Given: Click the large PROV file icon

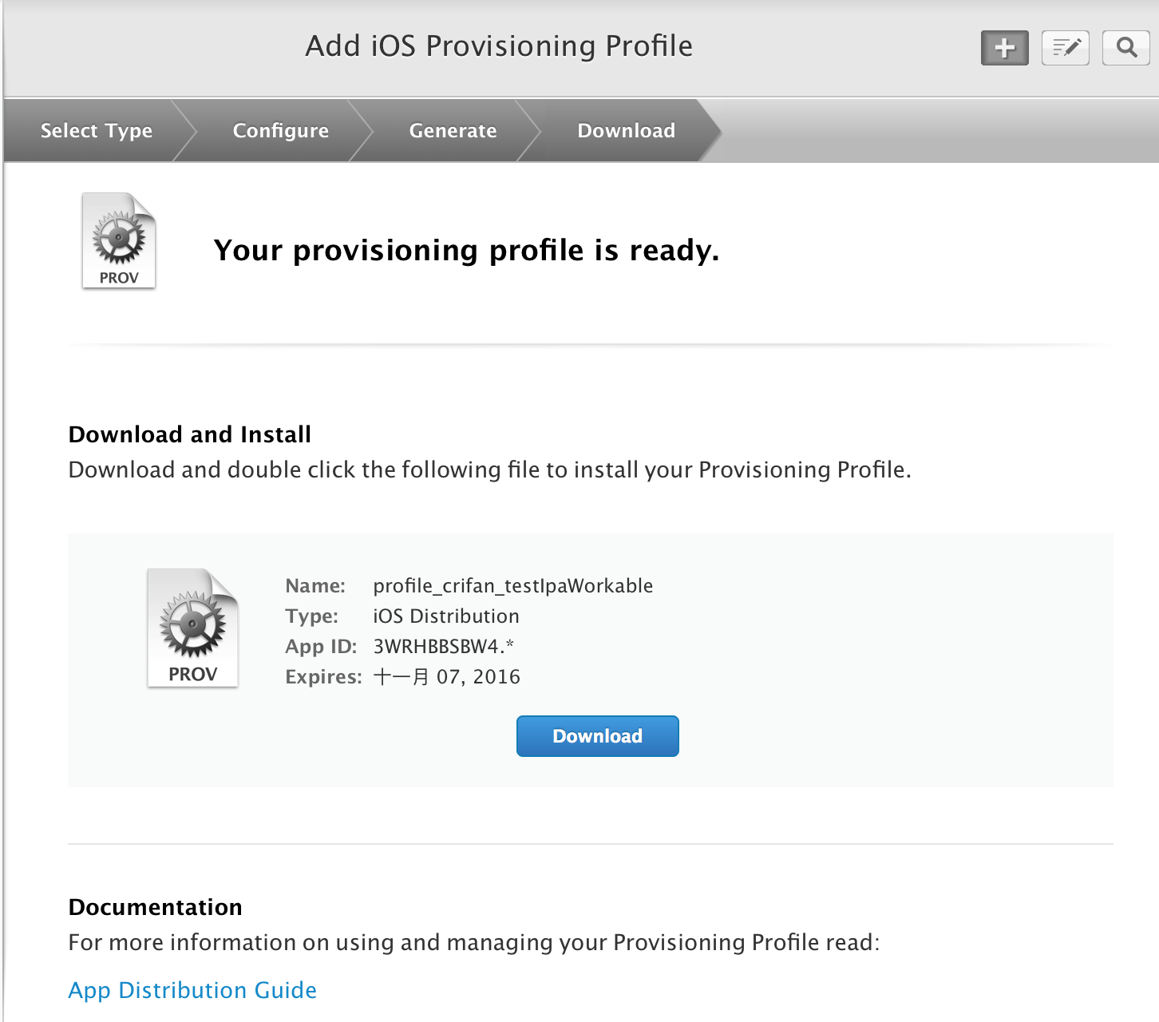Looking at the screenshot, I should click(x=193, y=628).
